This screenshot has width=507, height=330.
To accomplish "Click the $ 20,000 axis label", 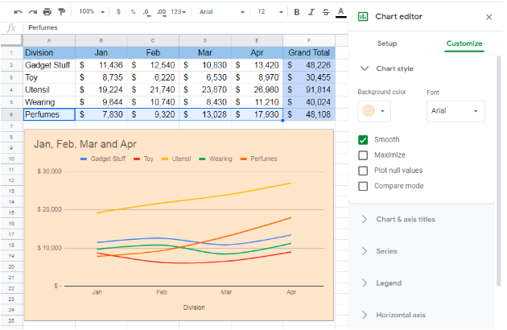I will pos(49,209).
